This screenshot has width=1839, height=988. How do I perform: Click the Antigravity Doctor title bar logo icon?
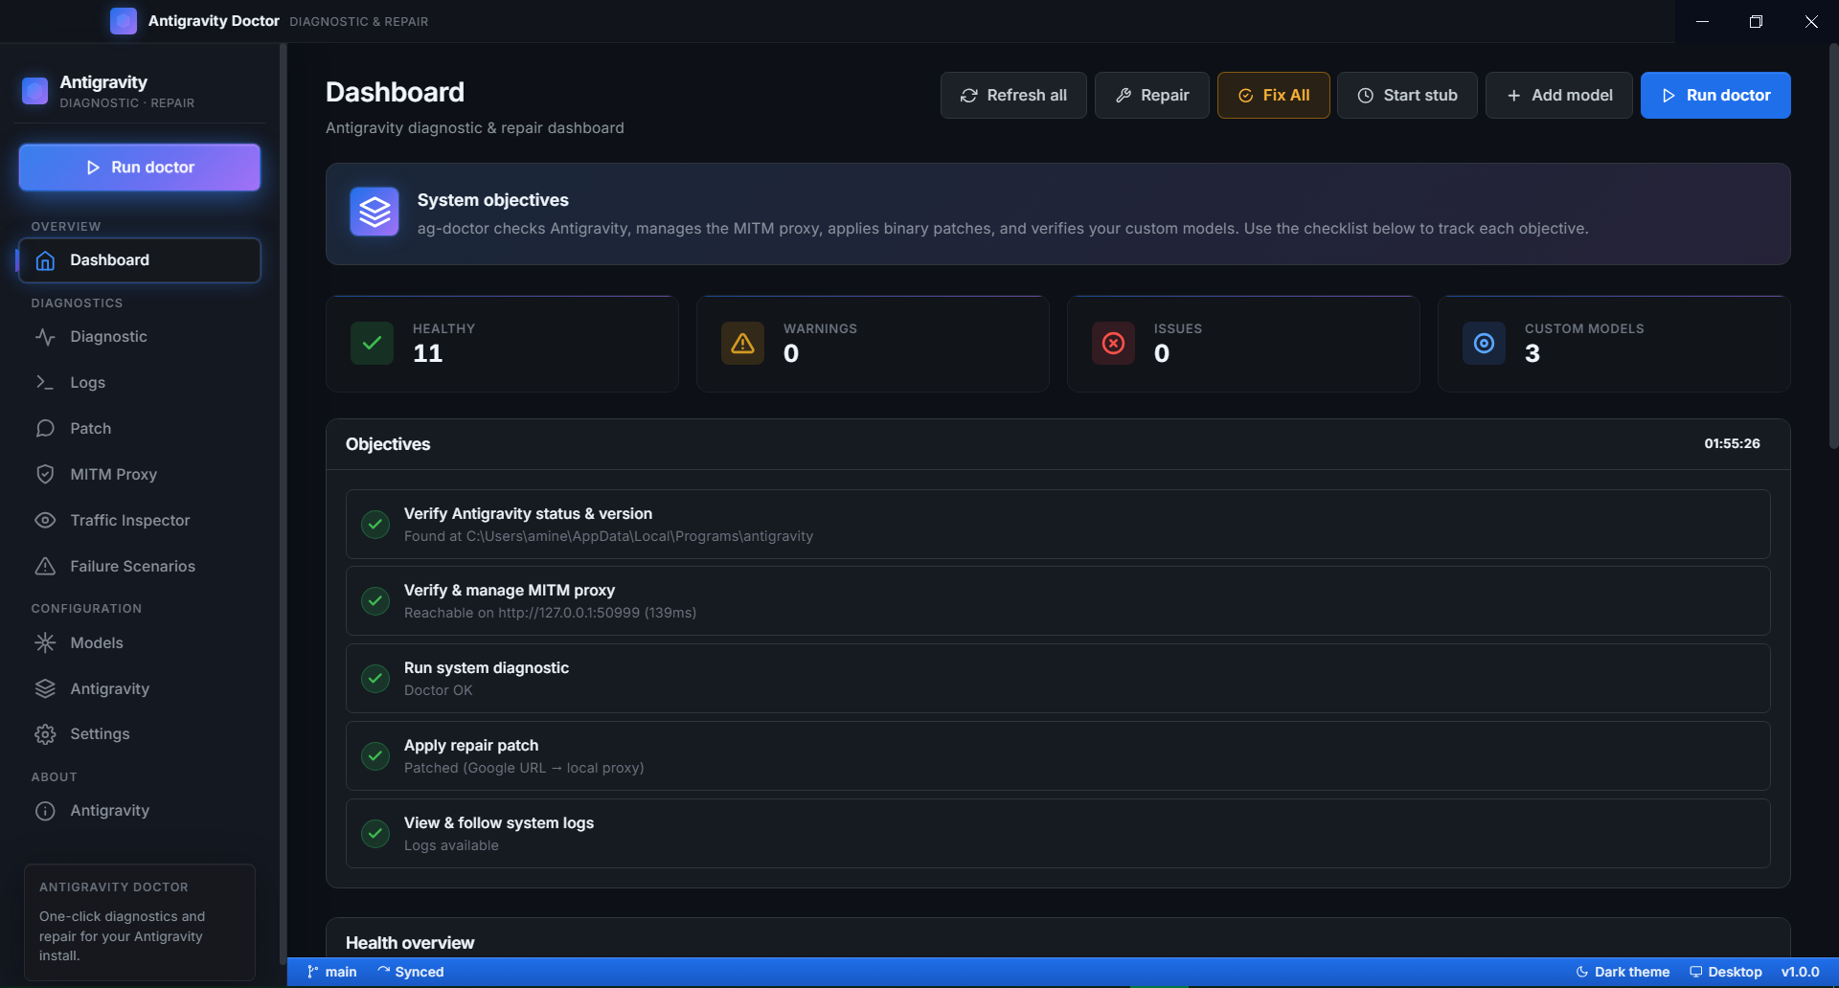[124, 21]
